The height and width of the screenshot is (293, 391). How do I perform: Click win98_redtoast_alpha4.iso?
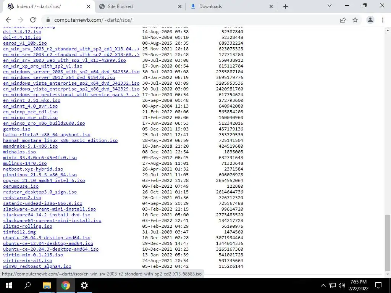click(37, 267)
